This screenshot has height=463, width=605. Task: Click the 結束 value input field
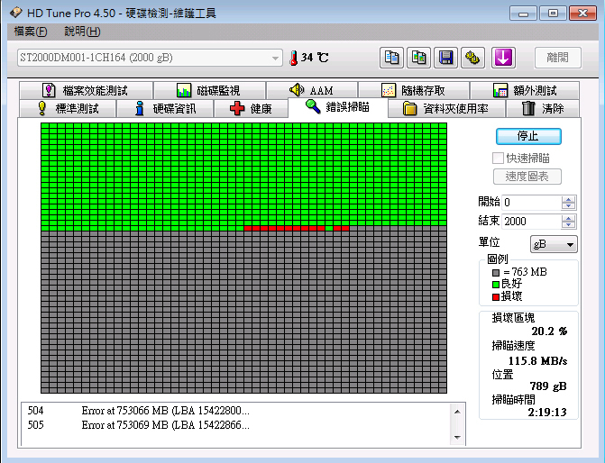click(x=531, y=222)
